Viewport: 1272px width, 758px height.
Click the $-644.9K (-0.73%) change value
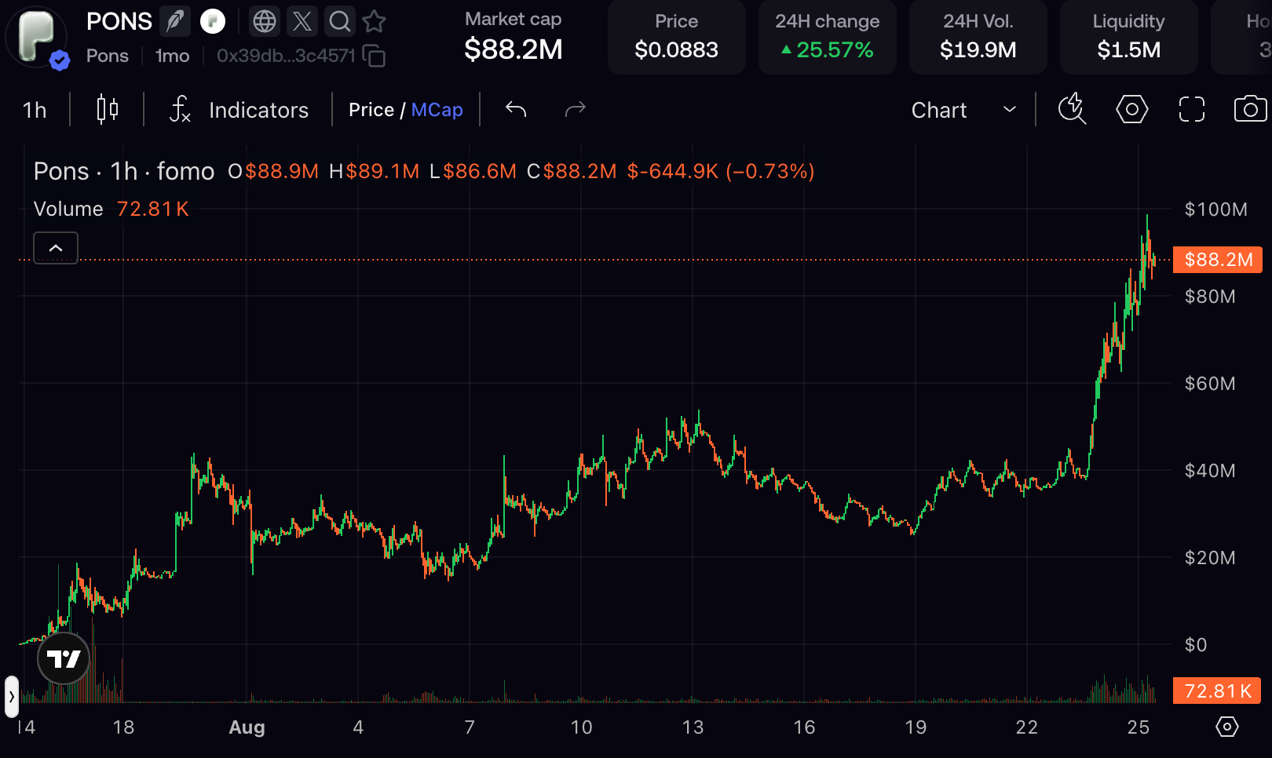point(720,171)
